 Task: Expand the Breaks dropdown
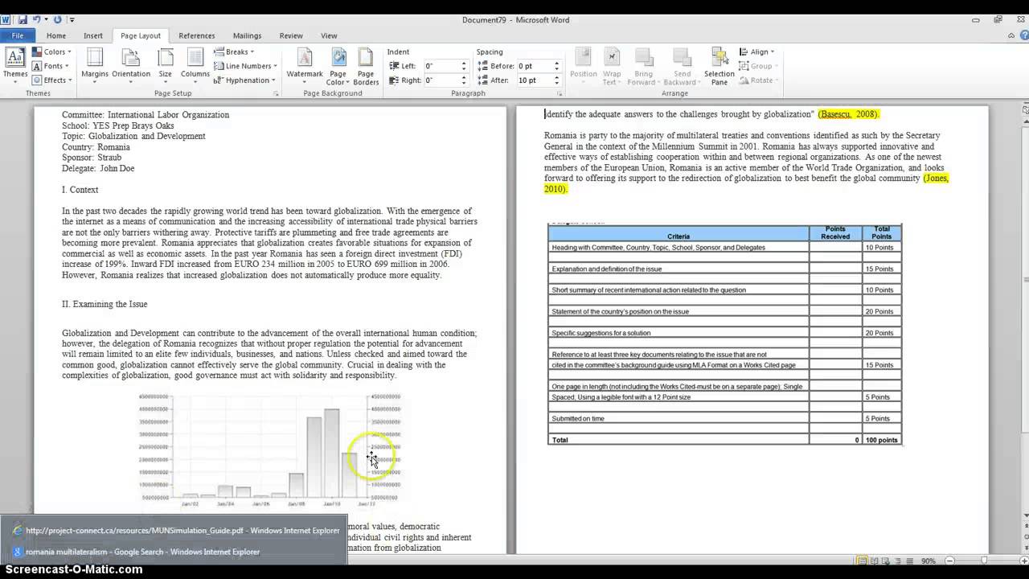[x=234, y=52]
